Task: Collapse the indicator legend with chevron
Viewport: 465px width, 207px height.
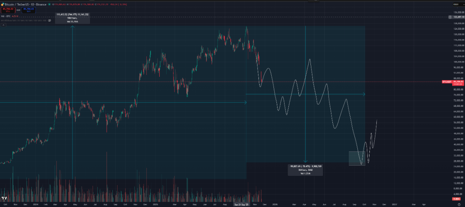Action: pos(3,25)
